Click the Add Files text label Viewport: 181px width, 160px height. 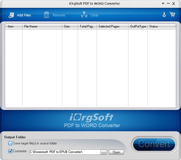[24, 15]
